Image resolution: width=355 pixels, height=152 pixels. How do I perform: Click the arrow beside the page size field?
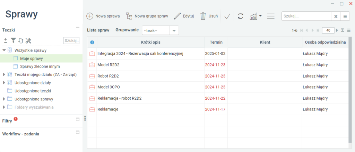337,30
